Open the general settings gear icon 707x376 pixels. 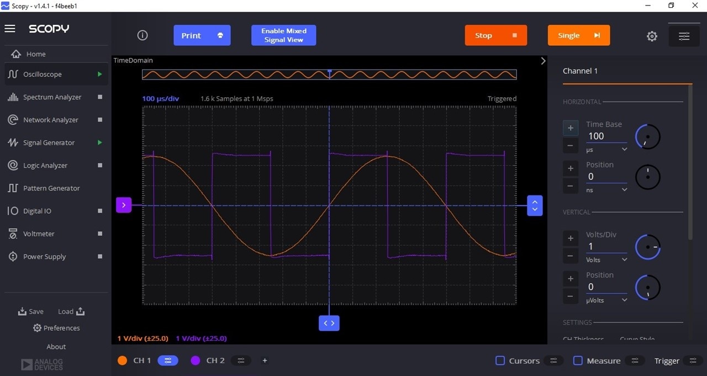tap(652, 36)
